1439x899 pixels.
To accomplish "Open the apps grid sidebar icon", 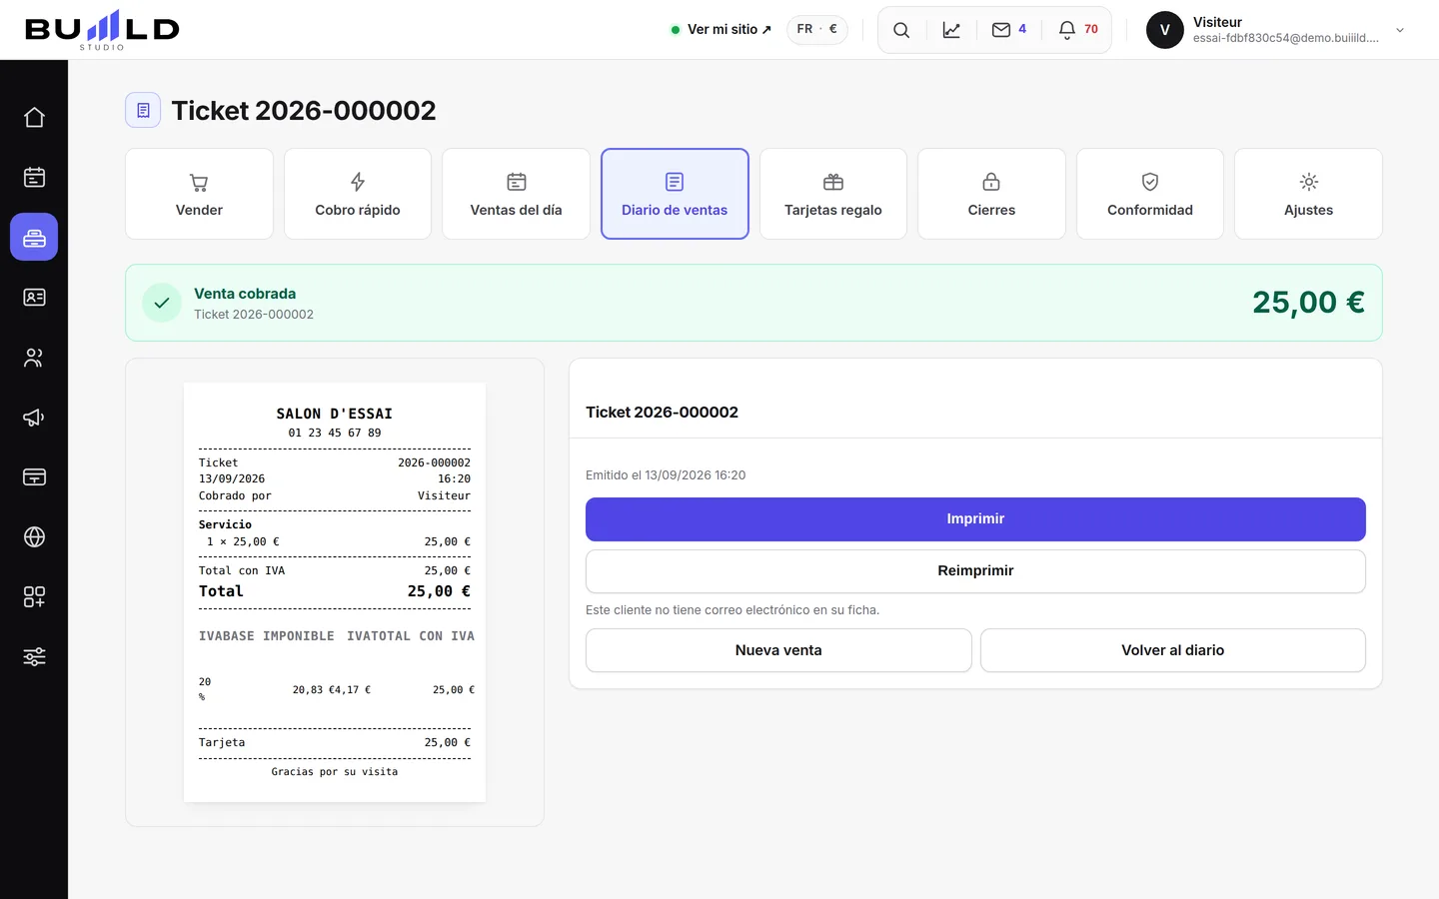I will pyautogui.click(x=34, y=597).
